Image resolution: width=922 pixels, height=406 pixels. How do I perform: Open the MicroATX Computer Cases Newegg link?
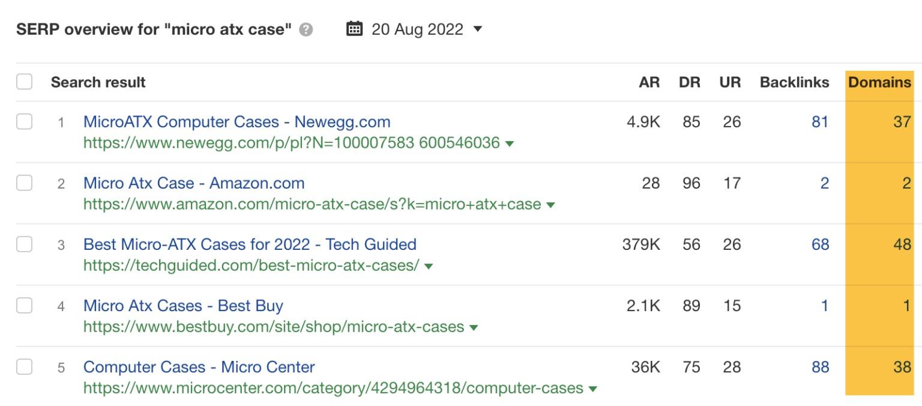tap(236, 121)
